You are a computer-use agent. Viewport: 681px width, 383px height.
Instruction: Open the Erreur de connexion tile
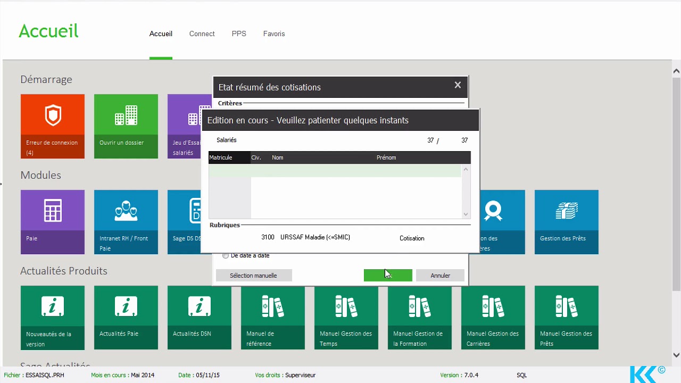click(x=52, y=126)
